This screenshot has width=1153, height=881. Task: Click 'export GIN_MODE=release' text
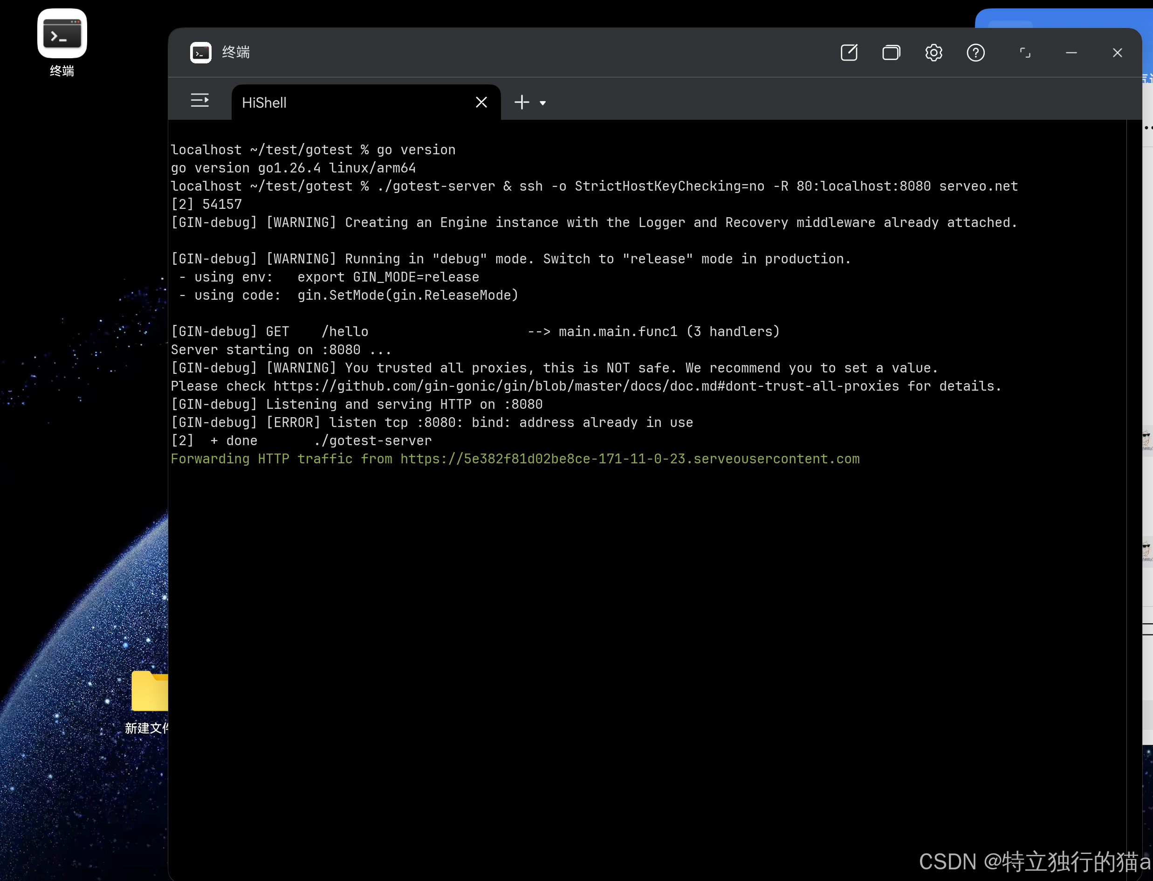[388, 277]
